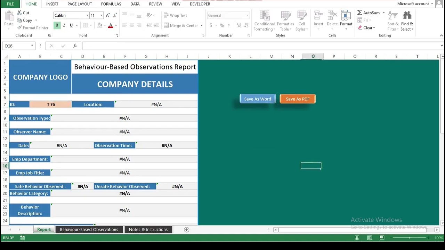
Task: Open the VIEW ribbon tab
Action: 176,4
